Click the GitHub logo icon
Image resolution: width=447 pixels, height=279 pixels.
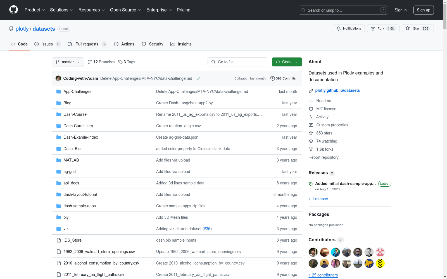[x=13, y=10]
